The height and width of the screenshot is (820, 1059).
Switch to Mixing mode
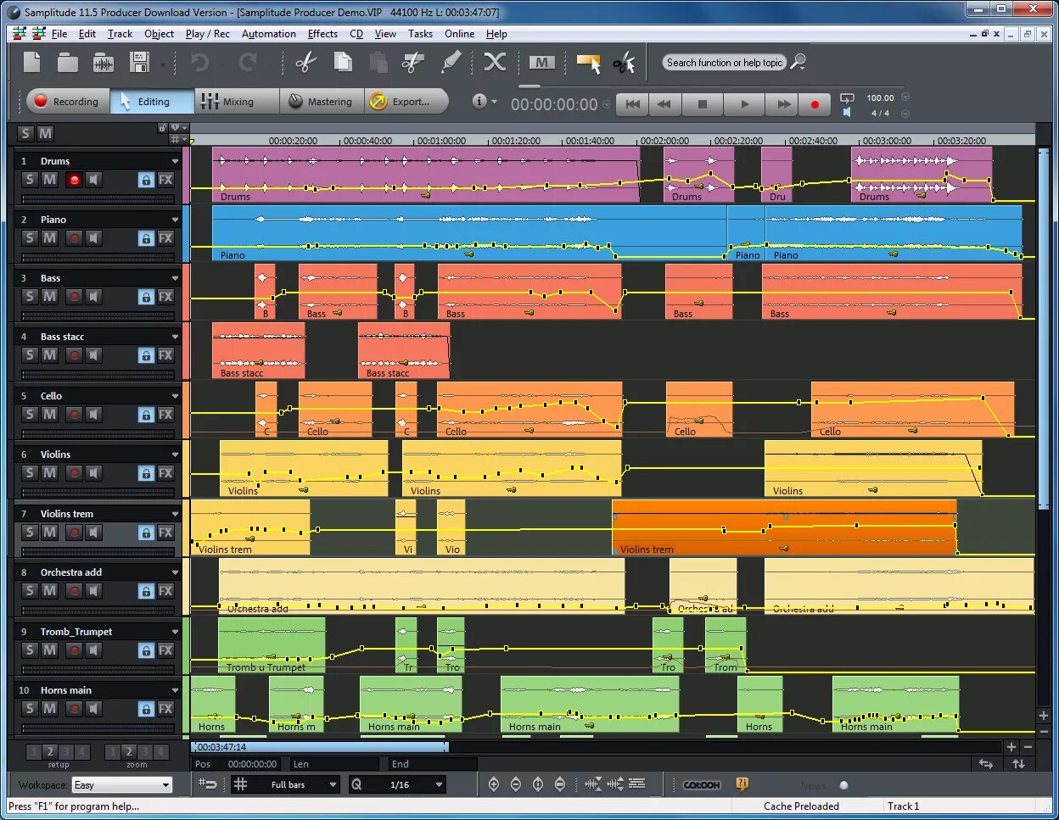click(x=238, y=101)
